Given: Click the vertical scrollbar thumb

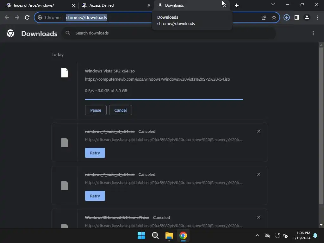Looking at the screenshot, I should point(321,125).
